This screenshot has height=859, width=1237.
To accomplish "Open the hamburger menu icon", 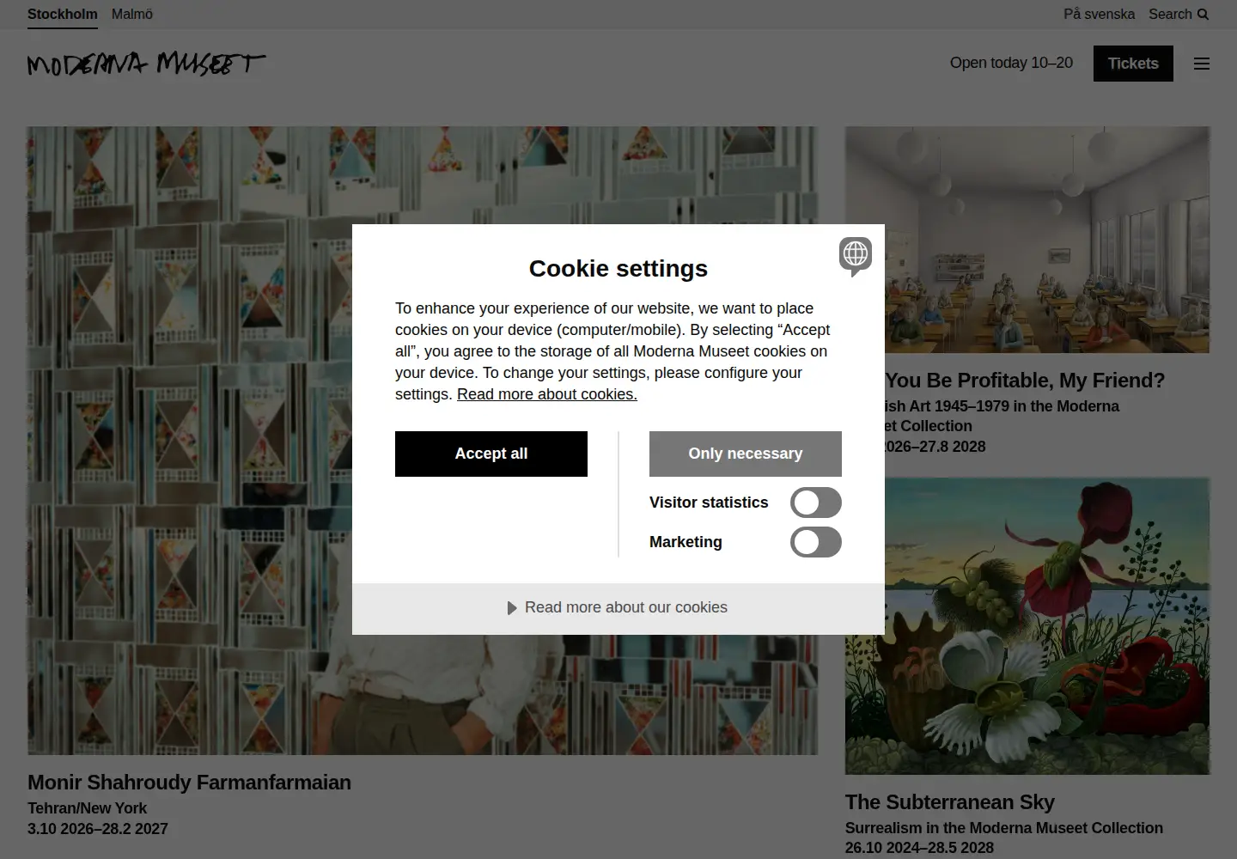I will [x=1202, y=64].
